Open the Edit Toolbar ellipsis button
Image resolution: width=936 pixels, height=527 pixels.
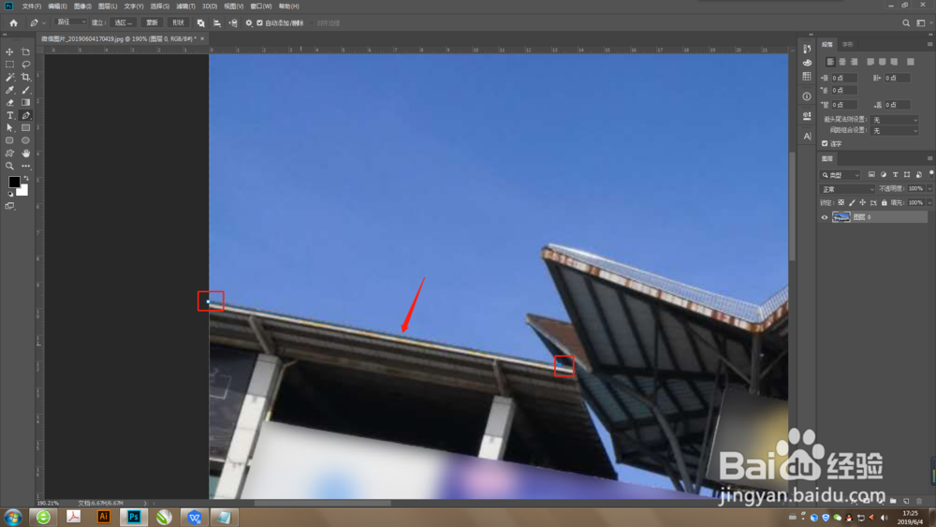[25, 167]
